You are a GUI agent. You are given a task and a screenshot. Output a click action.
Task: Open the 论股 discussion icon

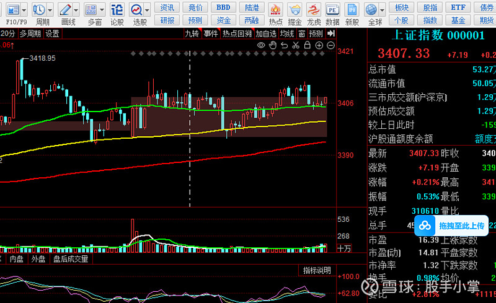[x=117, y=10]
